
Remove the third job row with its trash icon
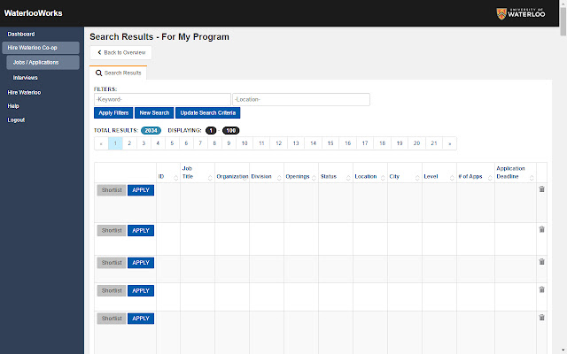pos(541,262)
